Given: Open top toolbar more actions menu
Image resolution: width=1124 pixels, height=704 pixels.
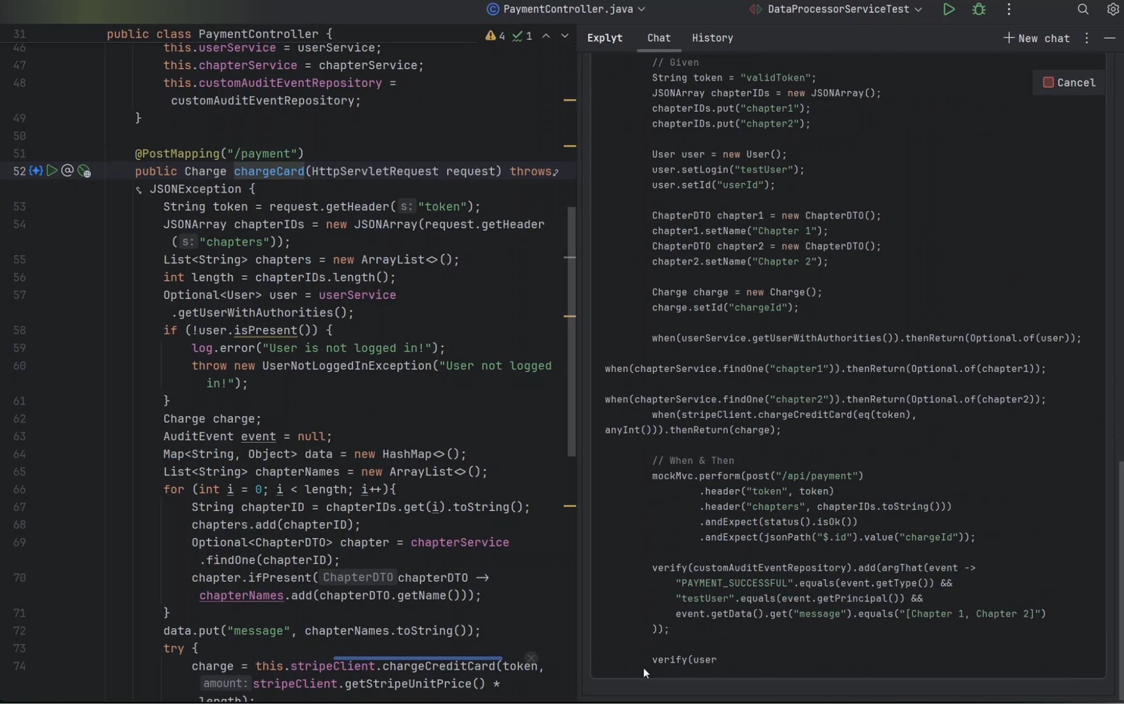Looking at the screenshot, I should [1009, 9].
